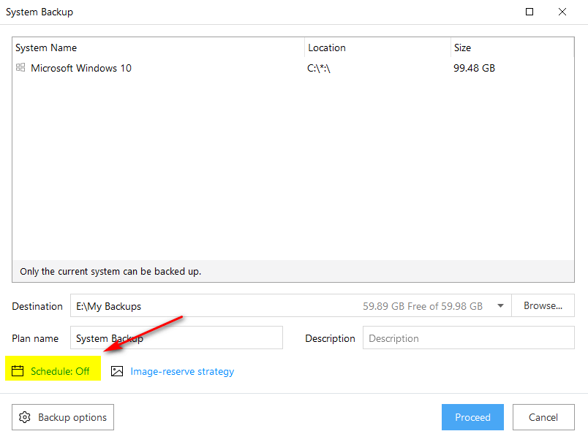588x442 pixels.
Task: Open the Image-reserve strategy link
Action: click(182, 371)
